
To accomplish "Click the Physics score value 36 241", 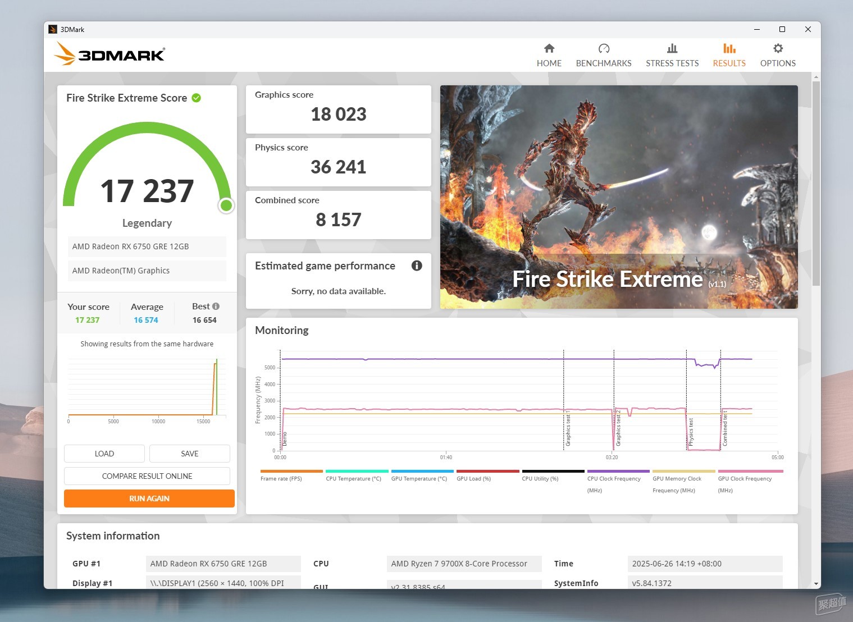I will pos(339,167).
